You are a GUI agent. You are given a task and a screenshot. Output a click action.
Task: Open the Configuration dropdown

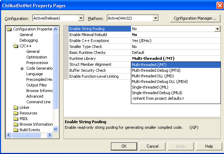click(81, 18)
